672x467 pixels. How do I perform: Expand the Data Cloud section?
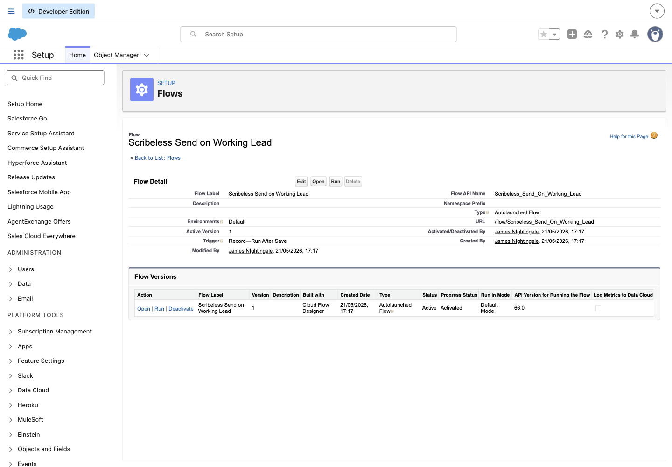(x=11, y=390)
